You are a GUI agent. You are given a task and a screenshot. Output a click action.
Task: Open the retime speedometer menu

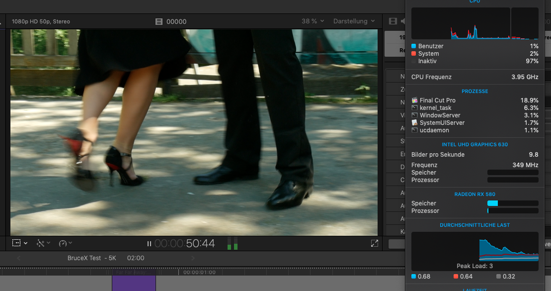point(65,243)
